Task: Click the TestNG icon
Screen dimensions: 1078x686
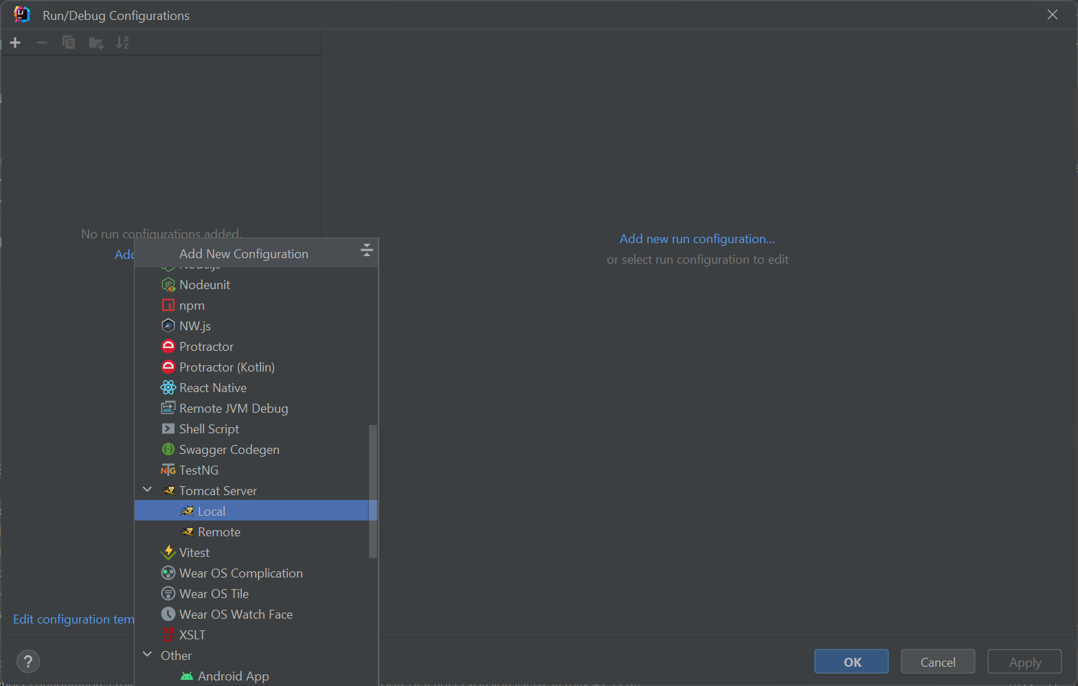Action: 168,470
